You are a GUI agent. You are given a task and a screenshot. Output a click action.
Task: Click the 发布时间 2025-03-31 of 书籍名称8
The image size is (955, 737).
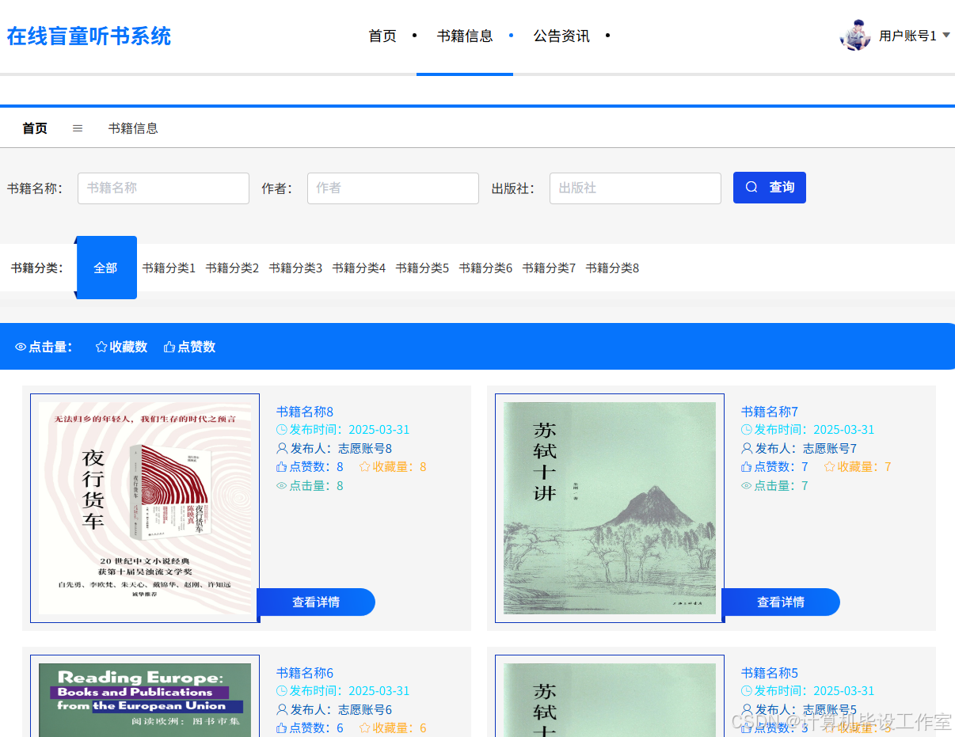350,430
